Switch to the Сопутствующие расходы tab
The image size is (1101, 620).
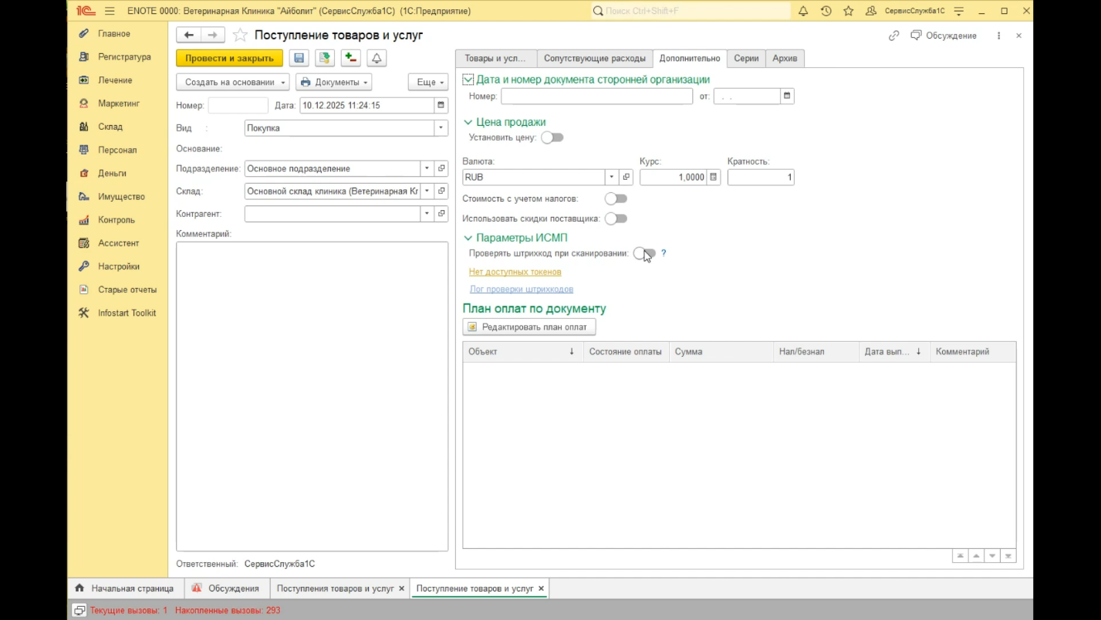coord(594,58)
